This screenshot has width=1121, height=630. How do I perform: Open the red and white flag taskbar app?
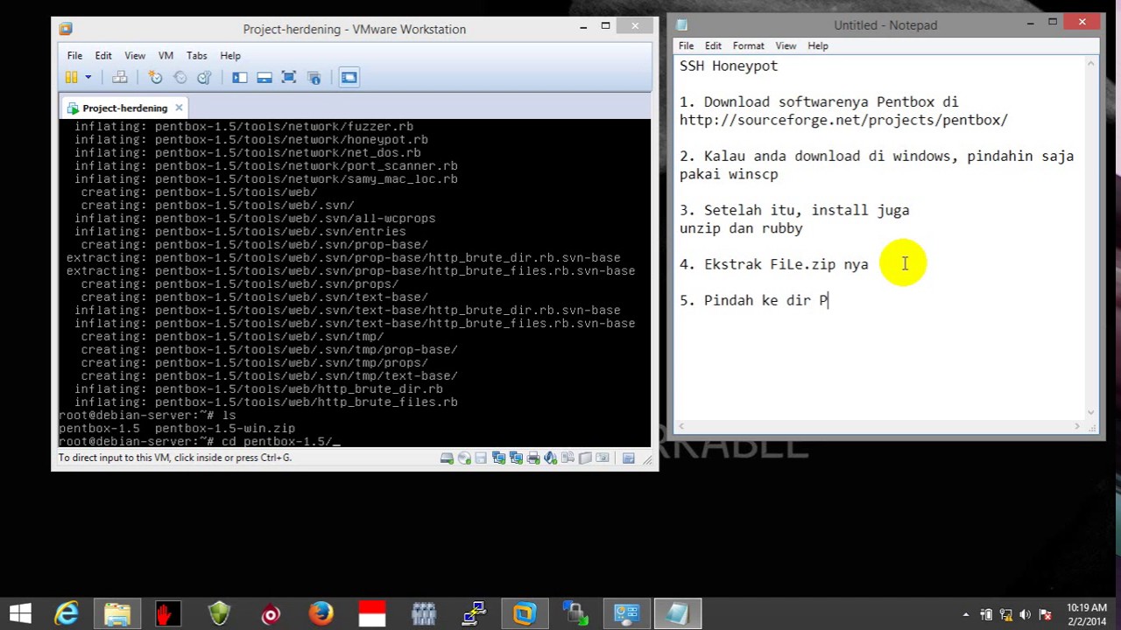372,614
